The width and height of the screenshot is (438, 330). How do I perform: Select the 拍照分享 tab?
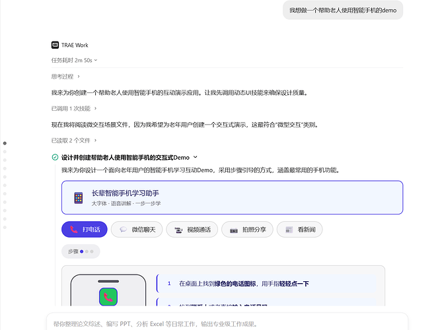click(247, 229)
